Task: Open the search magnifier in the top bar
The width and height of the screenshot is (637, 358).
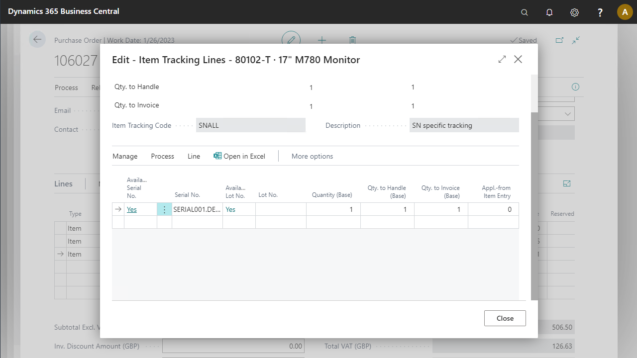Action: pos(525,12)
